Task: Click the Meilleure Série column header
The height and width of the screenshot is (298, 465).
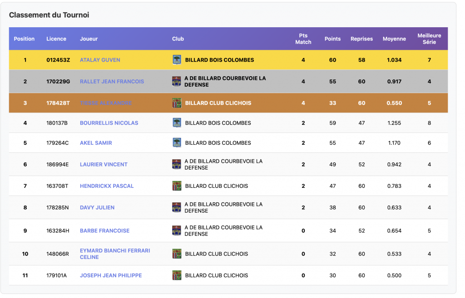Action: click(x=429, y=39)
